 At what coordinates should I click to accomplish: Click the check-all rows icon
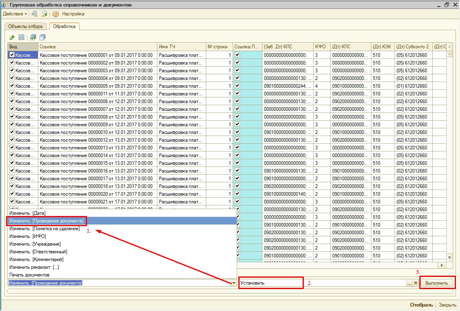pyautogui.click(x=33, y=37)
